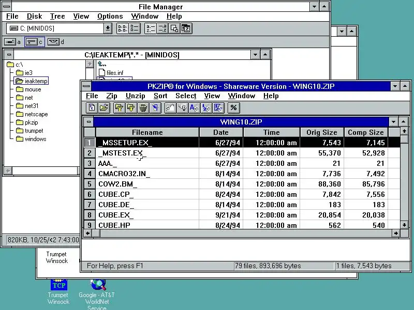Viewport: 414px width, 310px height.
Task: Select files.inf in File Manager
Action: pos(111,72)
